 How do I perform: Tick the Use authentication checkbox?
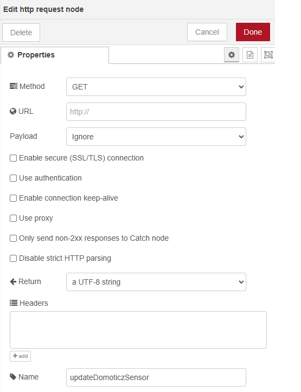13,178
